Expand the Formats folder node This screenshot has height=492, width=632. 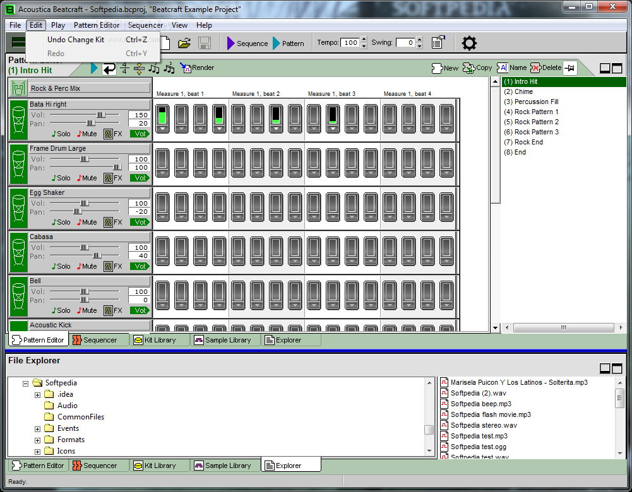pyautogui.click(x=37, y=440)
